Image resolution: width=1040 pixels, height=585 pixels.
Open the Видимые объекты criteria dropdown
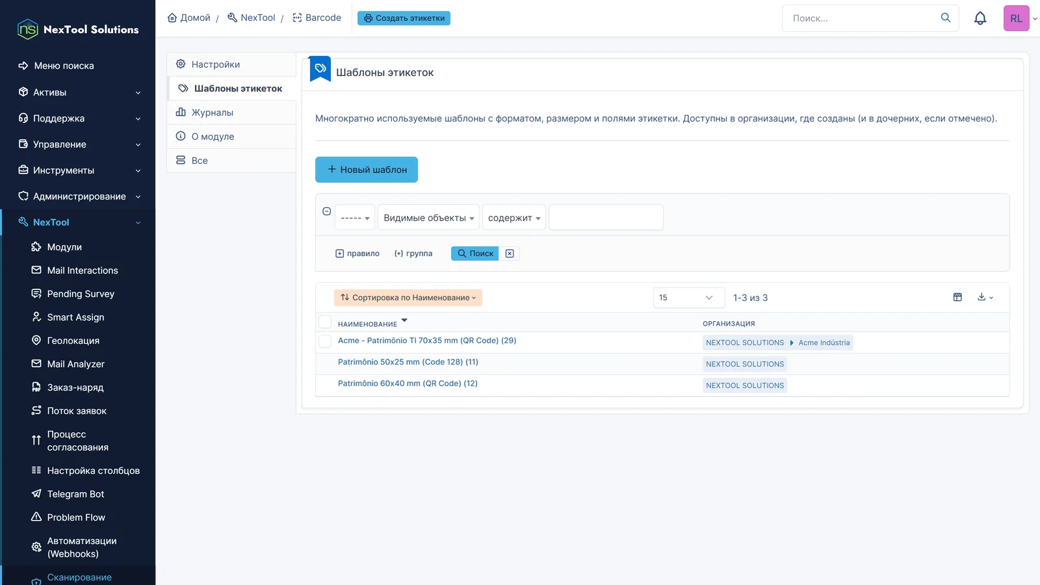(428, 218)
